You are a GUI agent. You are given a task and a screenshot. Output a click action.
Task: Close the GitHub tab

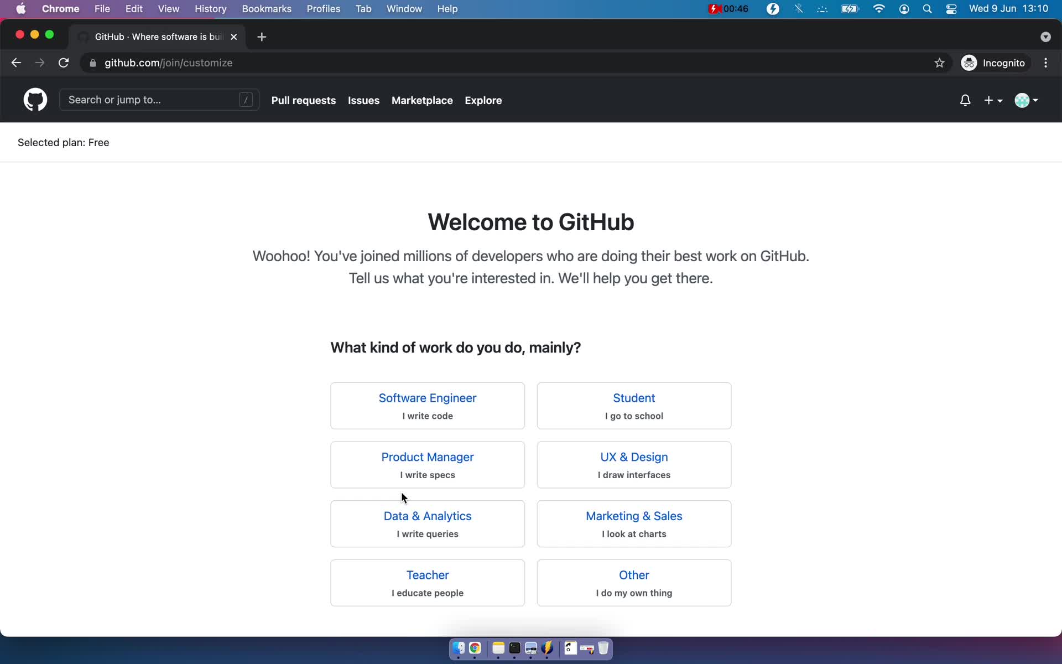pyautogui.click(x=233, y=37)
